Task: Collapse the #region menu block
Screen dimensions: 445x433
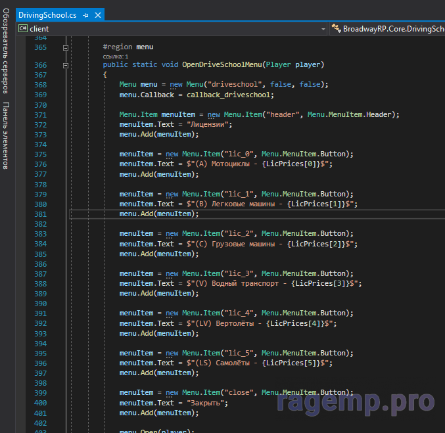Action: point(65,47)
